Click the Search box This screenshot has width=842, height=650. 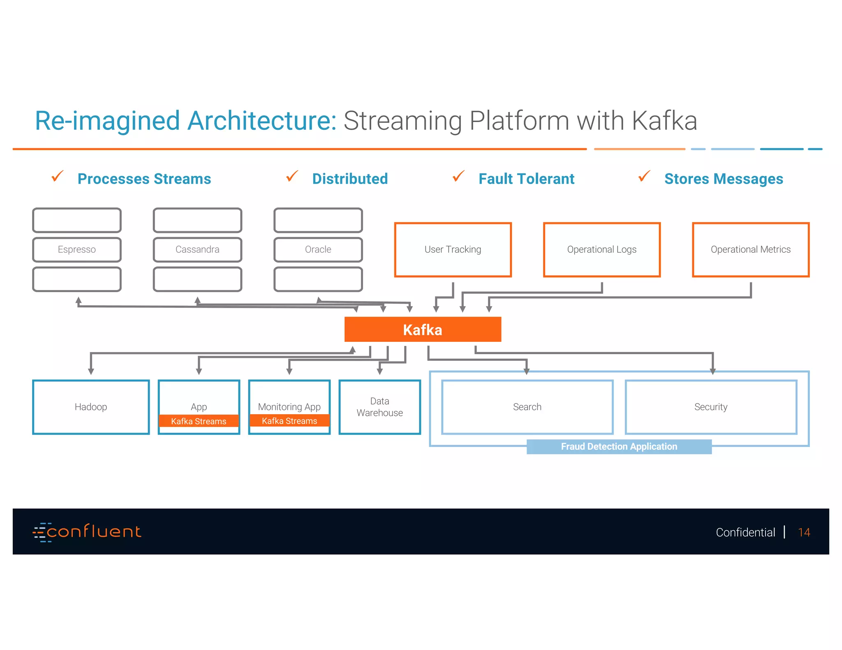pyautogui.click(x=527, y=407)
